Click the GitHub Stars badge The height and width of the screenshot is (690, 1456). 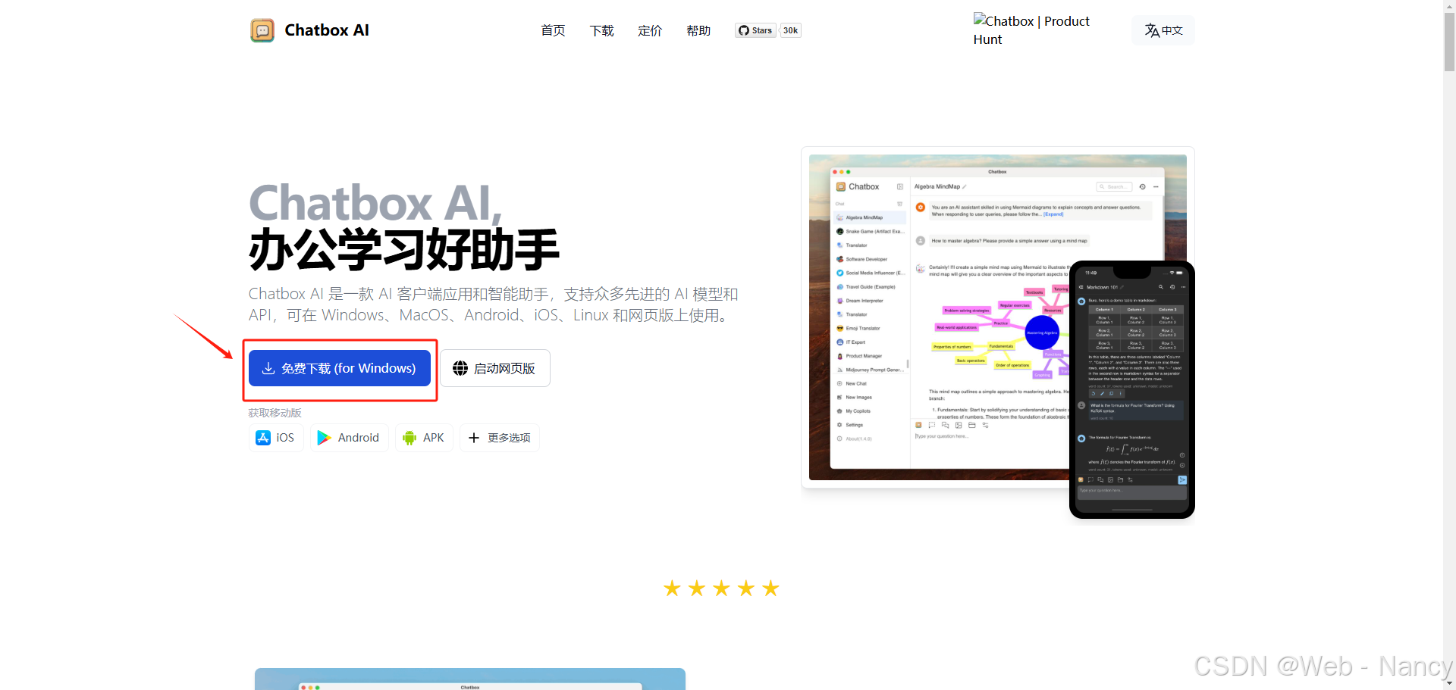(755, 30)
